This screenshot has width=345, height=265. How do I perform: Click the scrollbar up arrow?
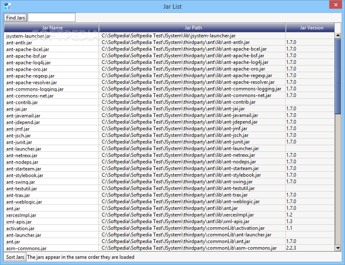pyautogui.click(x=338, y=35)
